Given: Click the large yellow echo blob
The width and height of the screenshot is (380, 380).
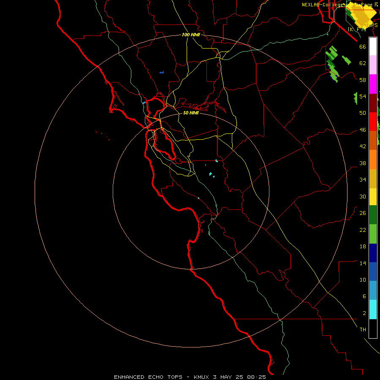Looking at the screenshot, I should tap(362, 16).
